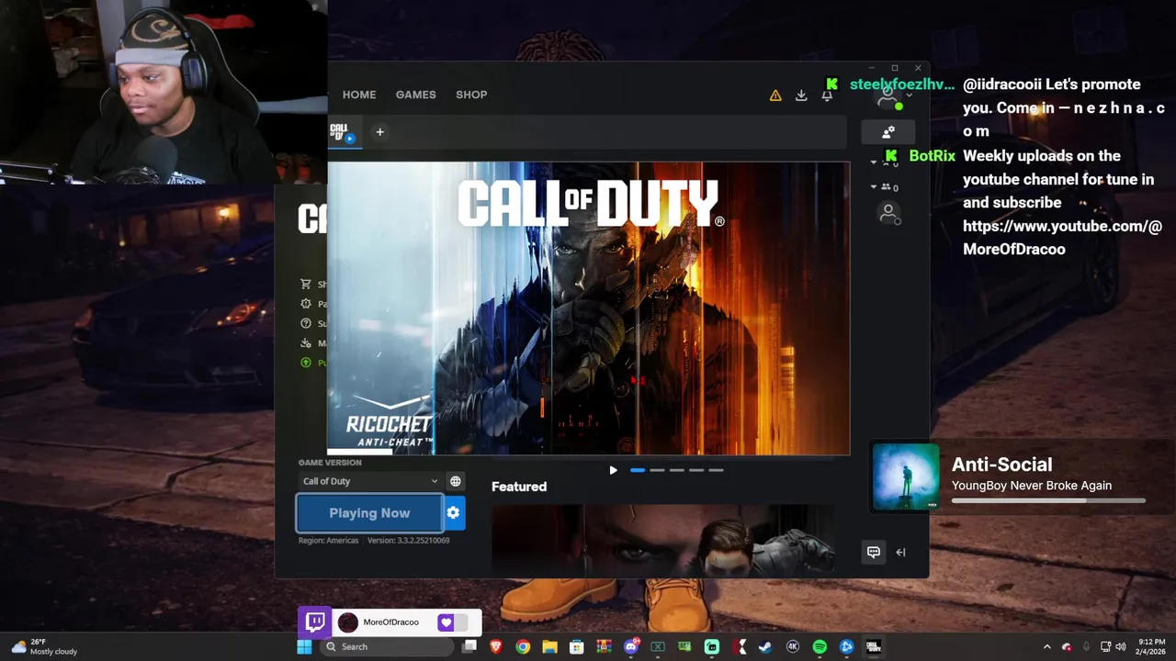Image resolution: width=1176 pixels, height=661 pixels.
Task: Open the add friend settings button
Action: (888, 132)
